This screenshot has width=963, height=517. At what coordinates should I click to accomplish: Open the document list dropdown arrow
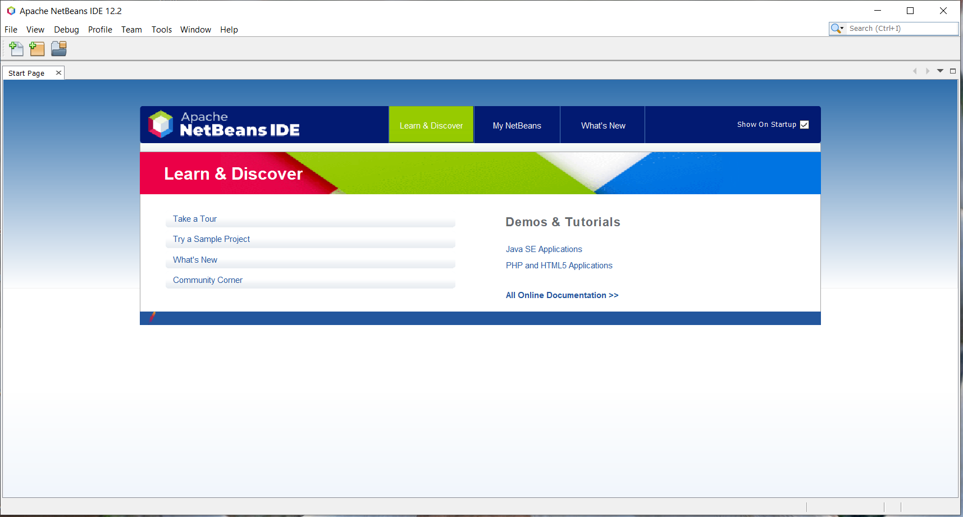click(940, 71)
